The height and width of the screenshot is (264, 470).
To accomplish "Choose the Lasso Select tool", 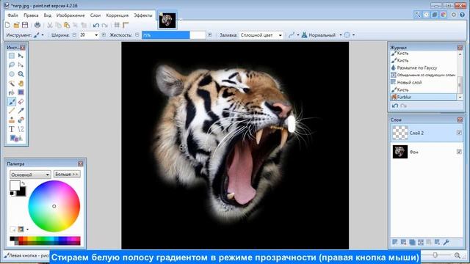I will click(x=12, y=65).
